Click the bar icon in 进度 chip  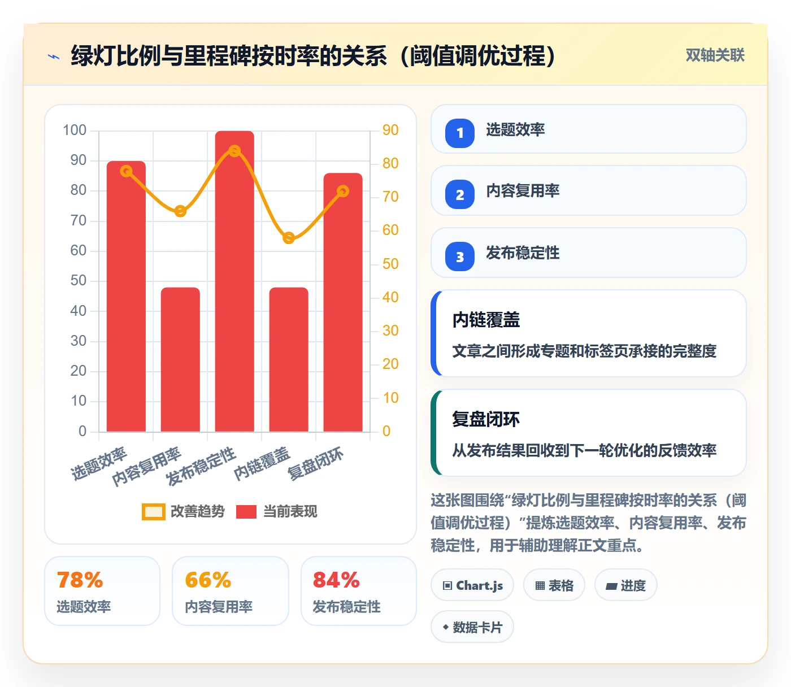(611, 586)
